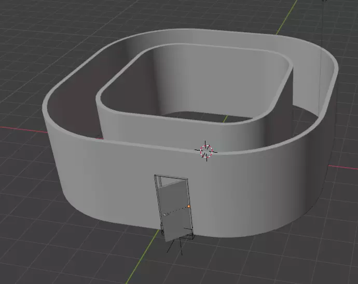The width and height of the screenshot is (358, 284).
Task: Select the door handle
Action: (166, 214)
